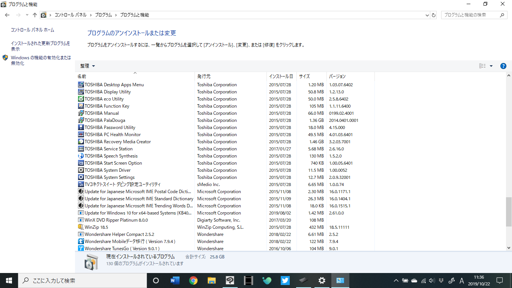Go up one folder level arrow
The width and height of the screenshot is (512, 288).
point(35,15)
